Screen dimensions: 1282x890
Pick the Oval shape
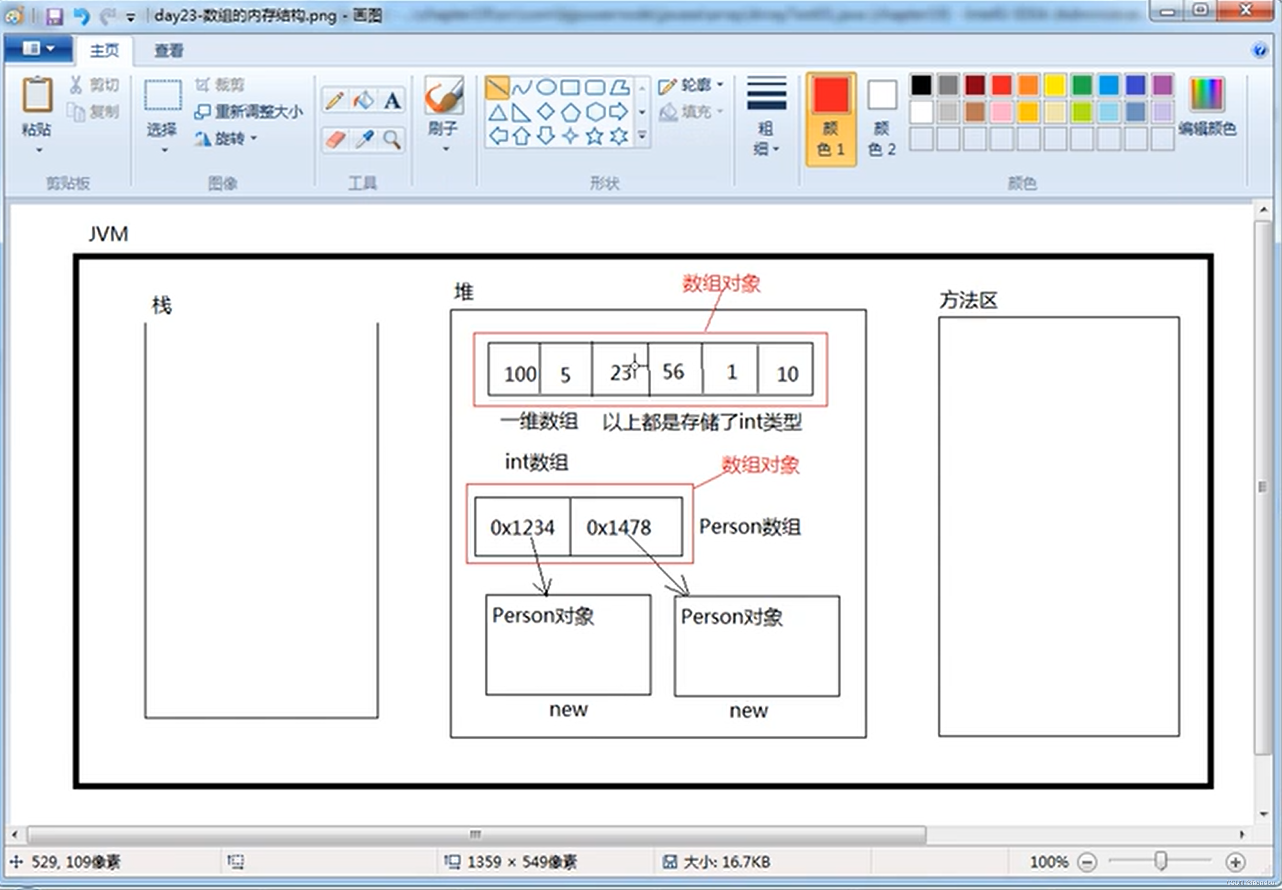[x=546, y=88]
